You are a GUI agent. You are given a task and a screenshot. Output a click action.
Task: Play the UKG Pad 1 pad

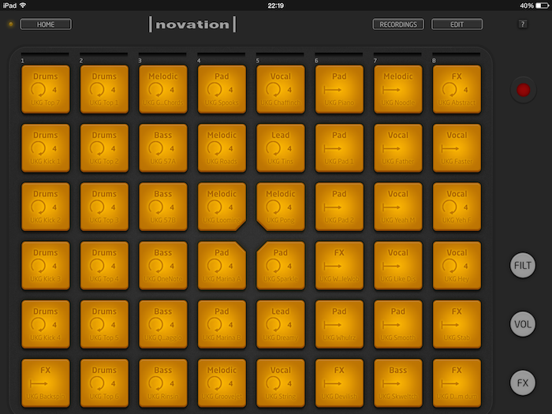[x=339, y=148]
